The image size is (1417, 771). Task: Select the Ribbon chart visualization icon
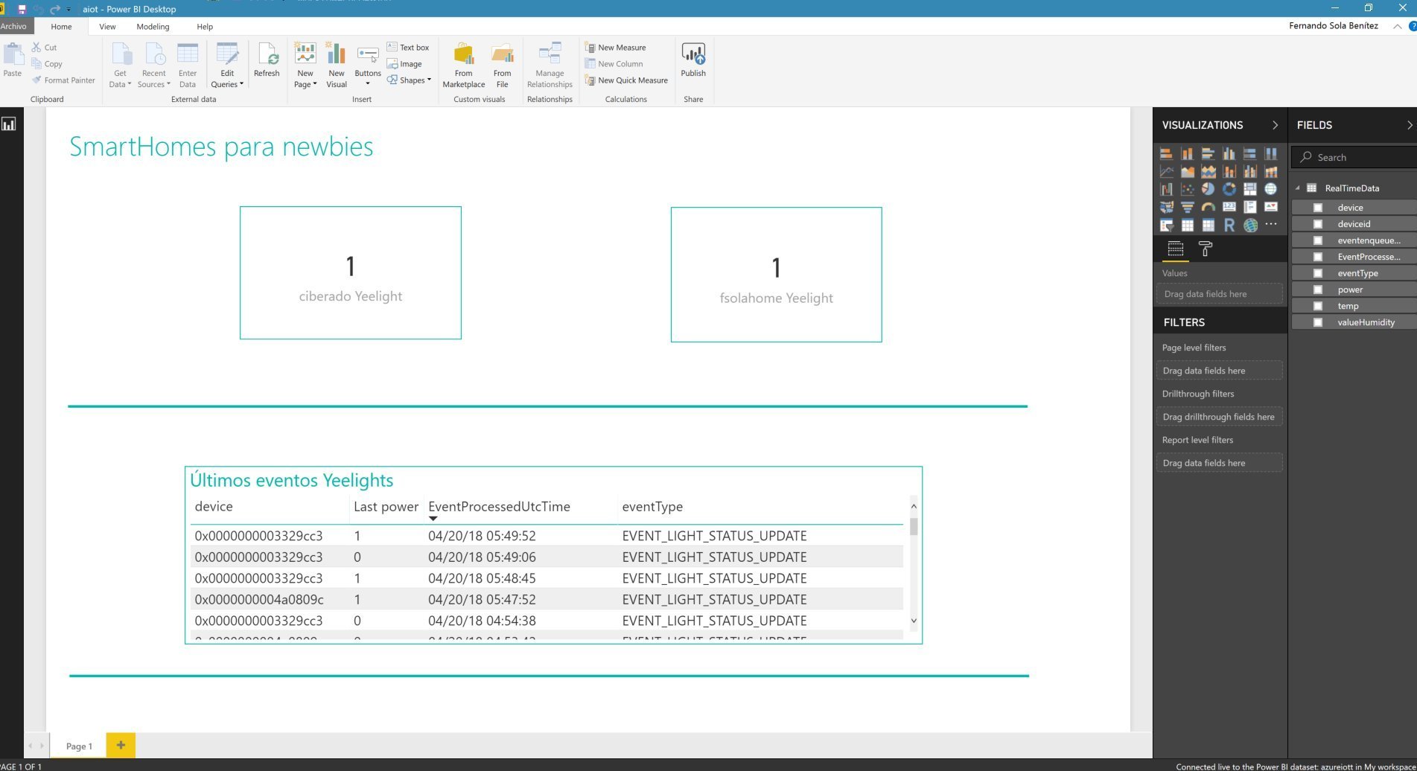1270,172
